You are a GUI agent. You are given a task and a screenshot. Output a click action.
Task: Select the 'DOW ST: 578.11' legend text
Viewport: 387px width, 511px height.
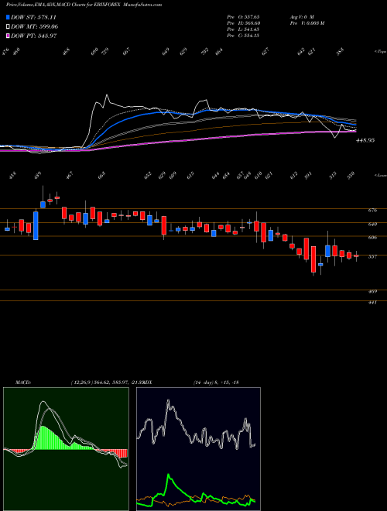click(x=33, y=17)
